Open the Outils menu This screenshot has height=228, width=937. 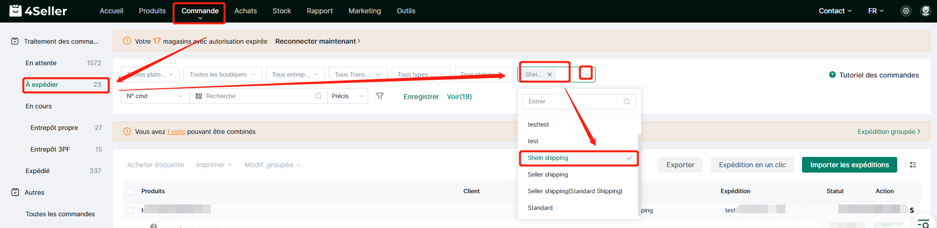click(x=406, y=11)
